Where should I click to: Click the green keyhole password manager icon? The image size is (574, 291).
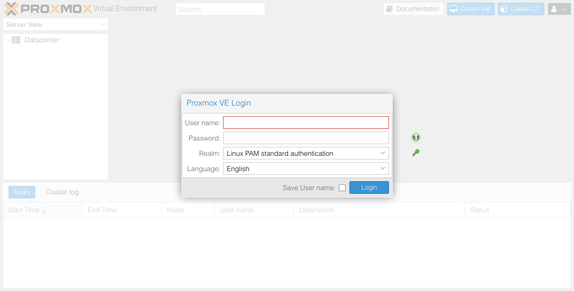416,138
